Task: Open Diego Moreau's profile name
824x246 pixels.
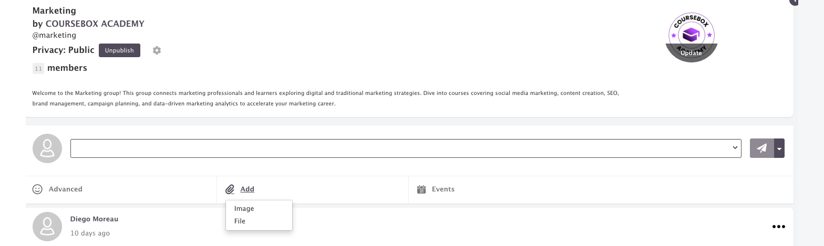Action: point(95,219)
